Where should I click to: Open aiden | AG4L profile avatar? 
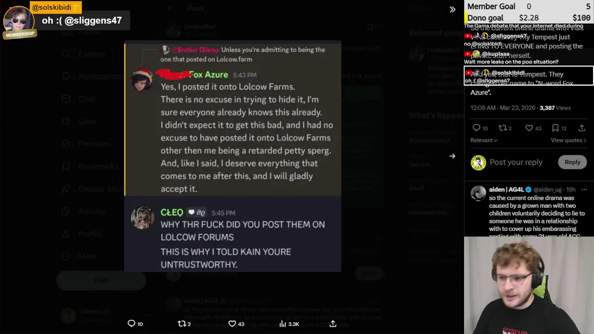click(478, 193)
